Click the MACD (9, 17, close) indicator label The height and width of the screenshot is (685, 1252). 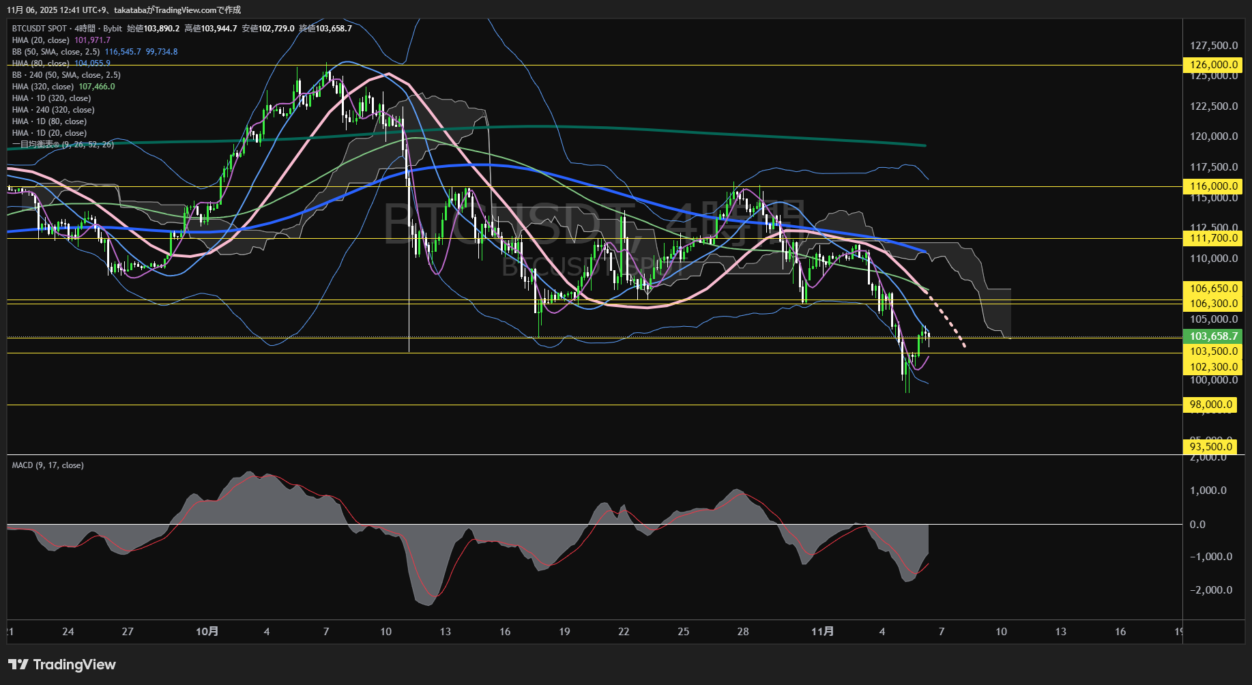pyautogui.click(x=48, y=465)
